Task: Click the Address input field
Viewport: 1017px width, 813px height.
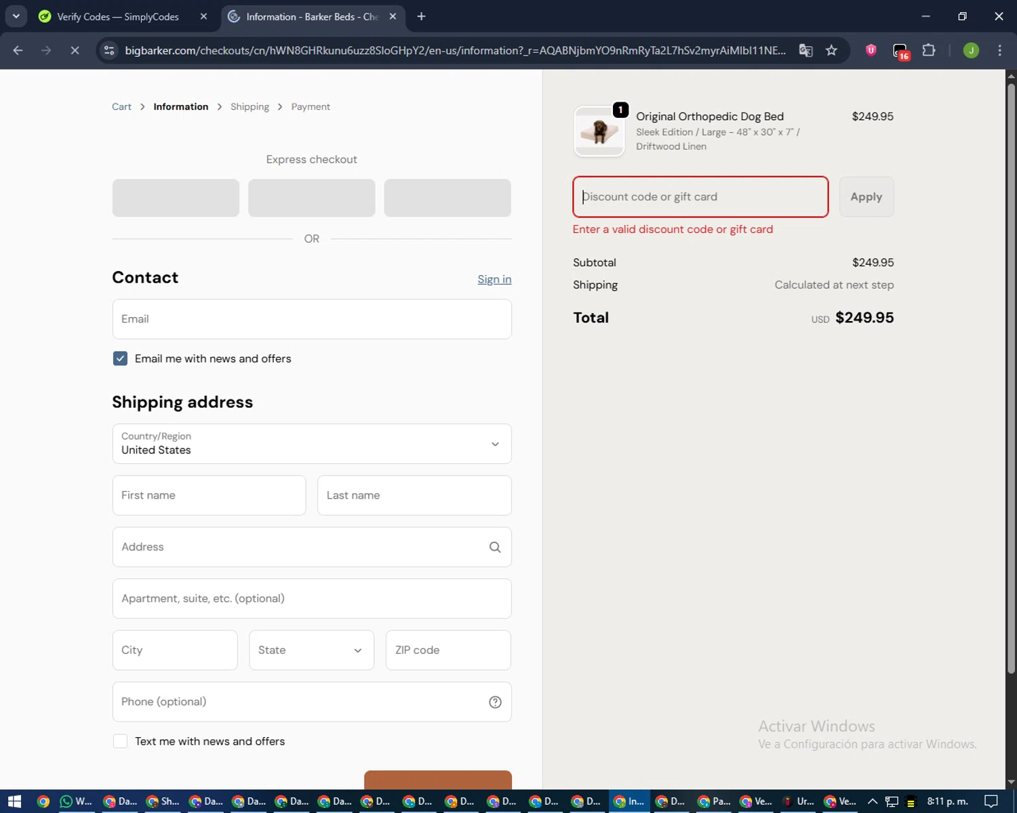Action: [312, 547]
